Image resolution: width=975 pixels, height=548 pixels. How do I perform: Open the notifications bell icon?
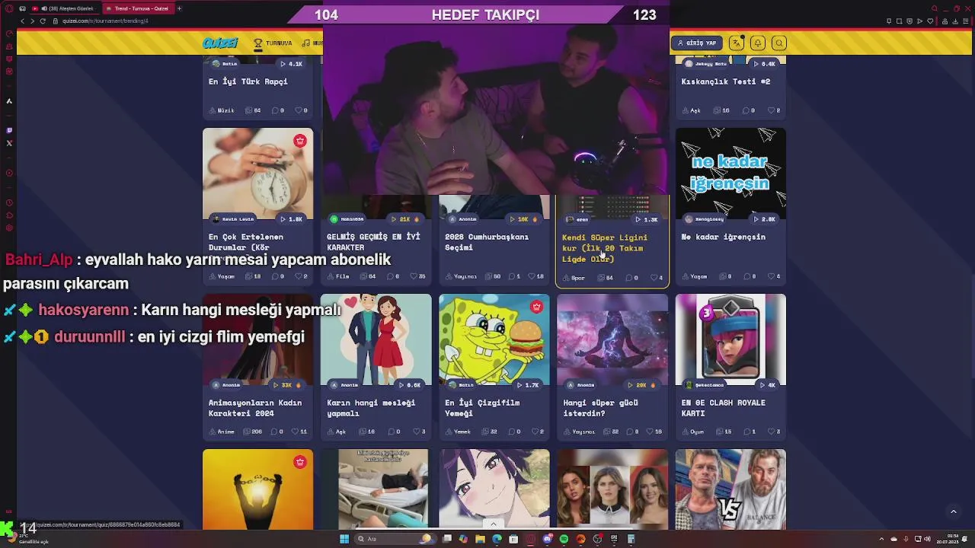pos(758,43)
